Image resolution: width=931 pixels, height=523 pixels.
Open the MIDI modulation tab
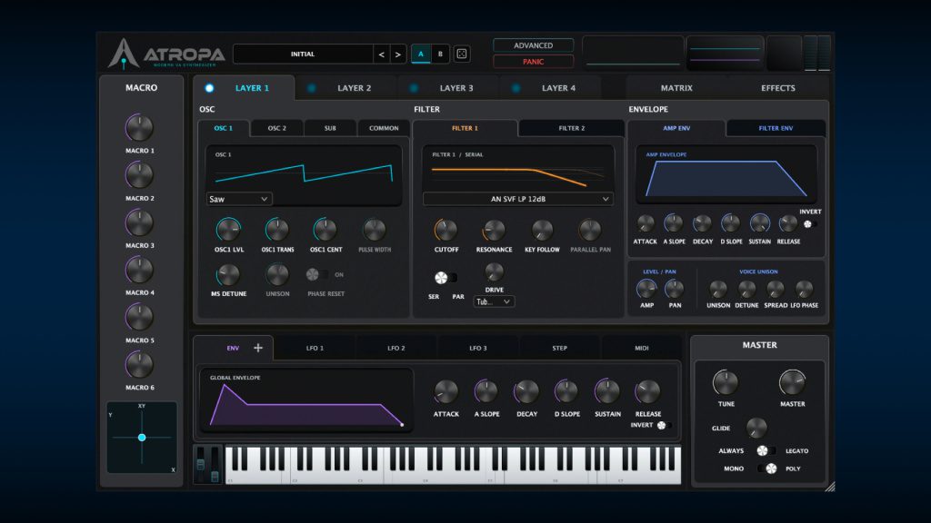pyautogui.click(x=641, y=348)
